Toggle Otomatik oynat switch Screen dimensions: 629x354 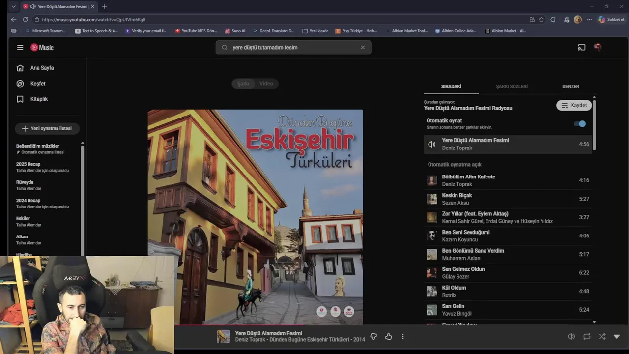point(580,124)
